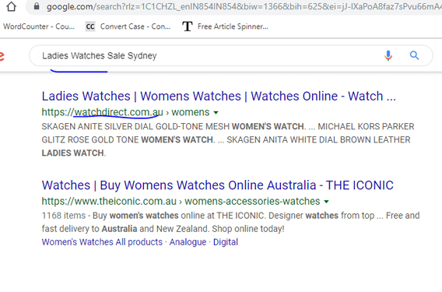The image size is (442, 292).
Task: Click the voice search microphone icon
Action: point(388,55)
